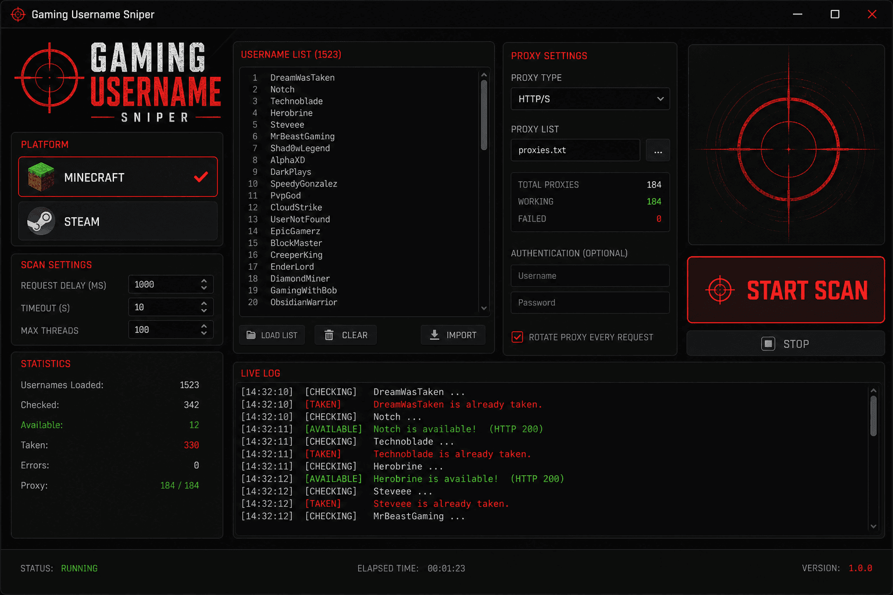Open the Proxy Type dropdown
This screenshot has width=893, height=595.
pyautogui.click(x=590, y=99)
